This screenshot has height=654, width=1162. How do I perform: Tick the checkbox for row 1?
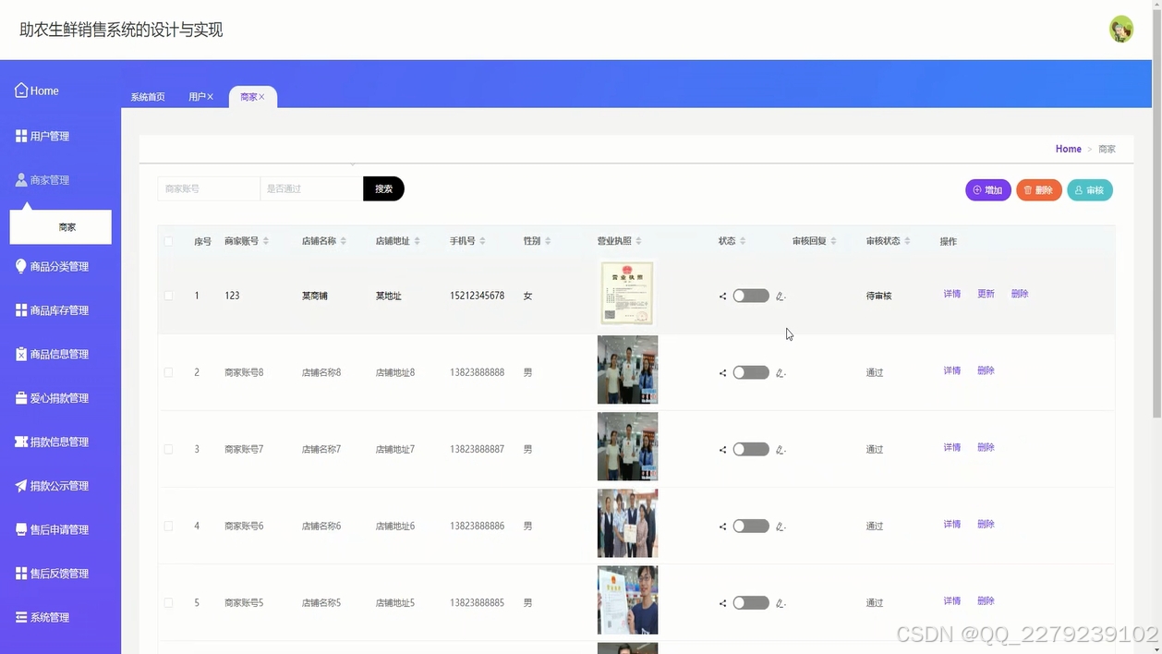tap(168, 296)
